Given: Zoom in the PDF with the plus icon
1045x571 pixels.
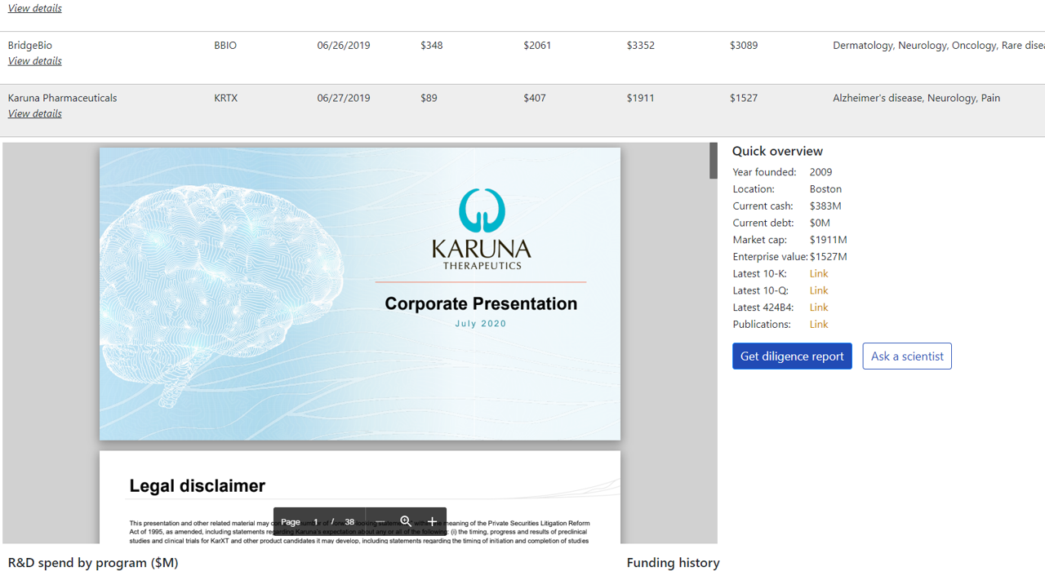Looking at the screenshot, I should (433, 522).
